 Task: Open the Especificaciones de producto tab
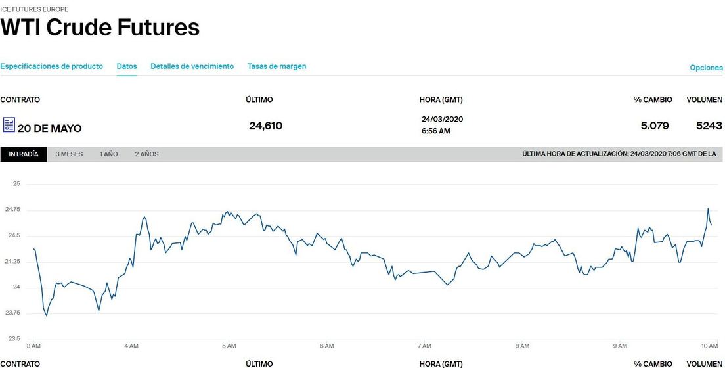coord(52,66)
